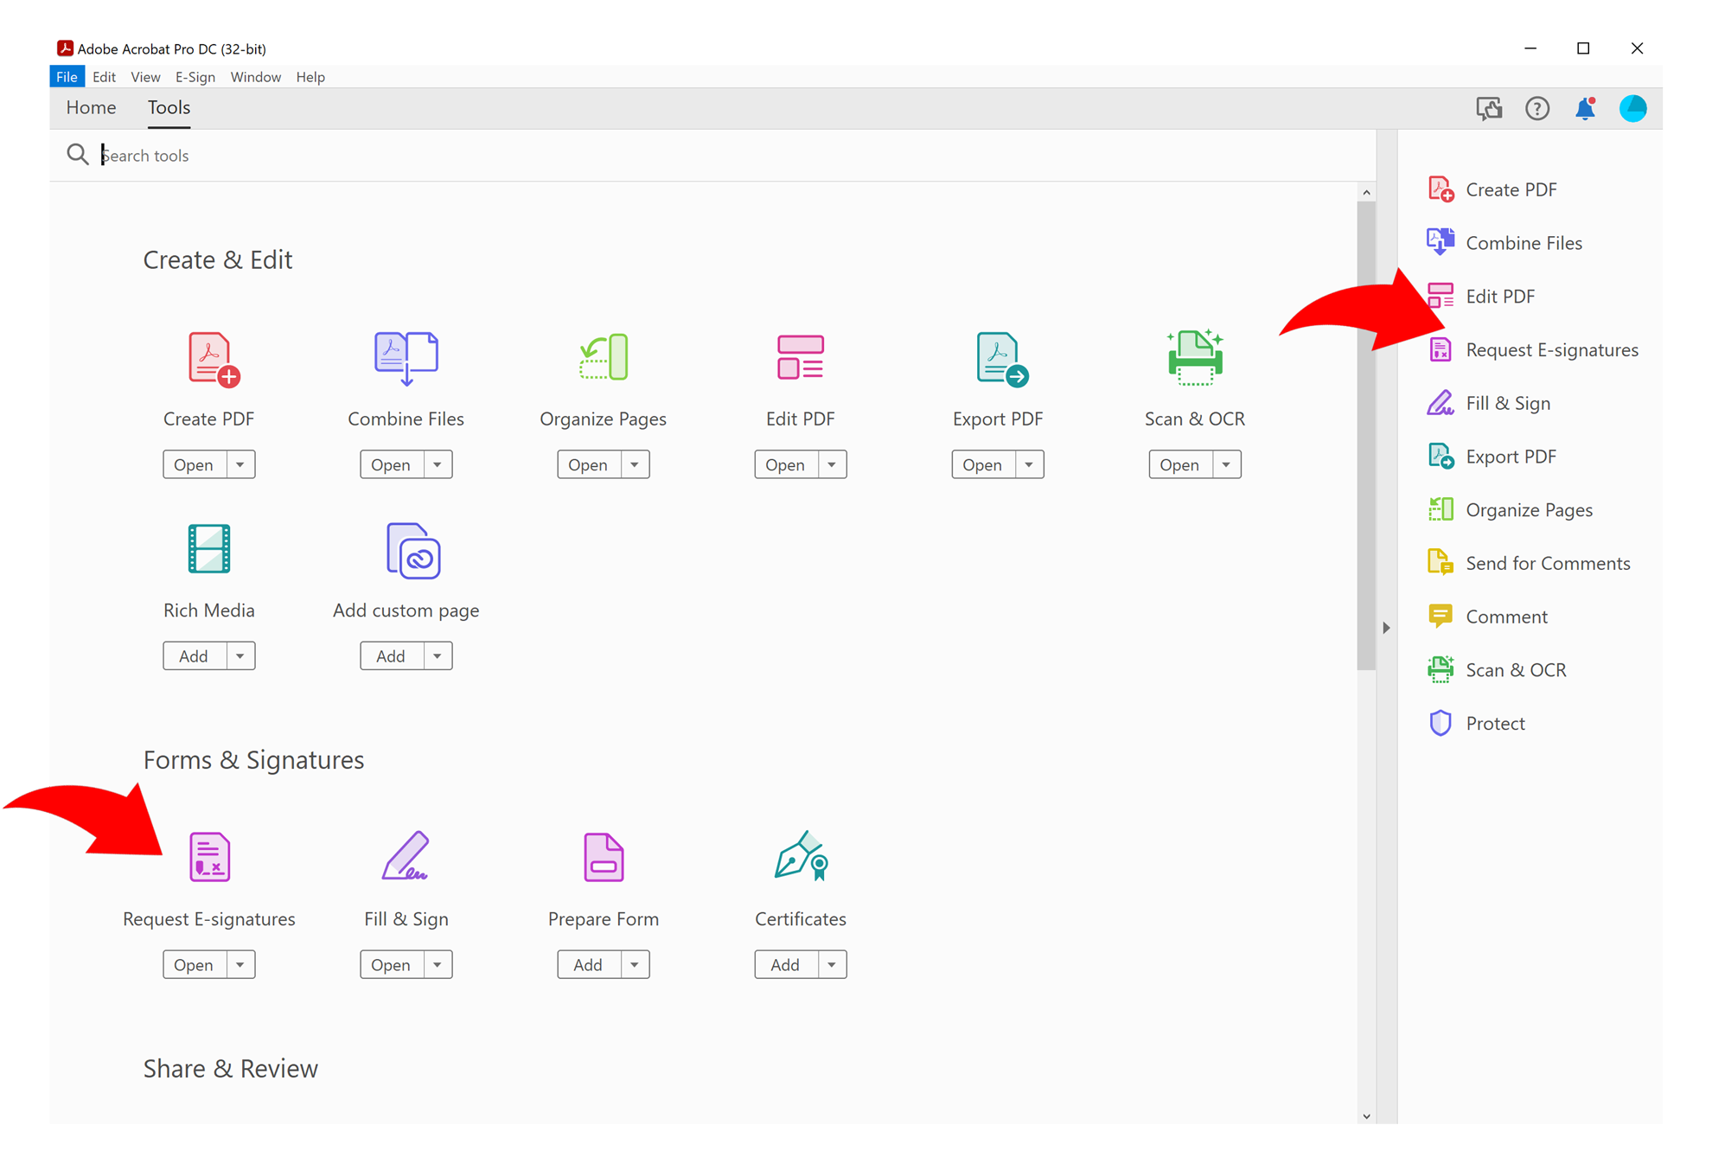Image resolution: width=1712 pixels, height=1157 pixels.
Task: Click the vertical scrollbar thumb of tools list
Action: pyautogui.click(x=1366, y=437)
